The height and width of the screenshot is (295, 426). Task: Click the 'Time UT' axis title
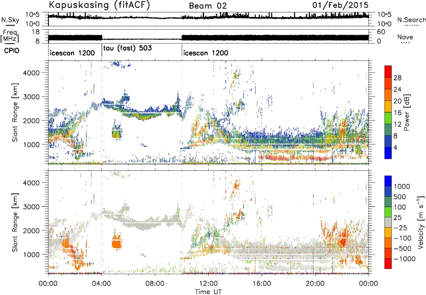coord(208,291)
